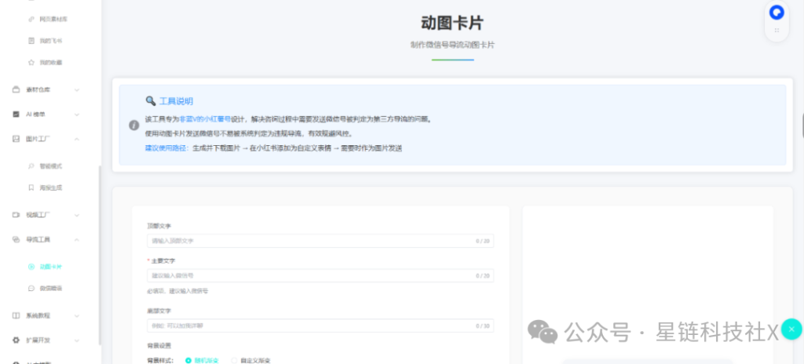Select the 自定义渐变 radio button
This screenshot has height=364, width=804.
click(x=234, y=360)
